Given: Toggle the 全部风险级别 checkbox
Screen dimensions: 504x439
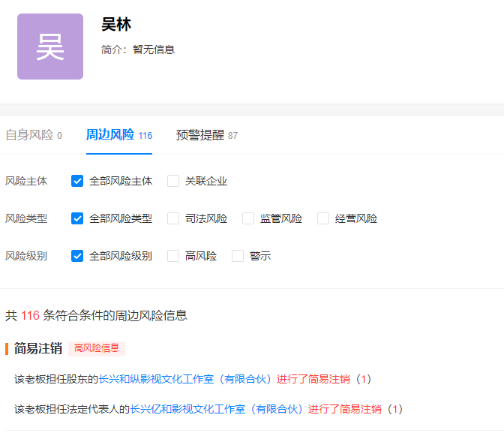Looking at the screenshot, I should point(77,256).
